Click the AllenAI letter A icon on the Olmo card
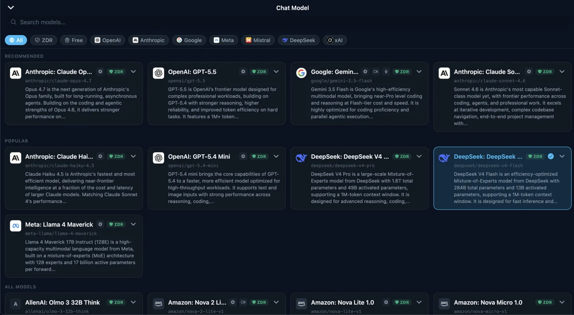The height and width of the screenshot is (315, 574). pos(16,304)
